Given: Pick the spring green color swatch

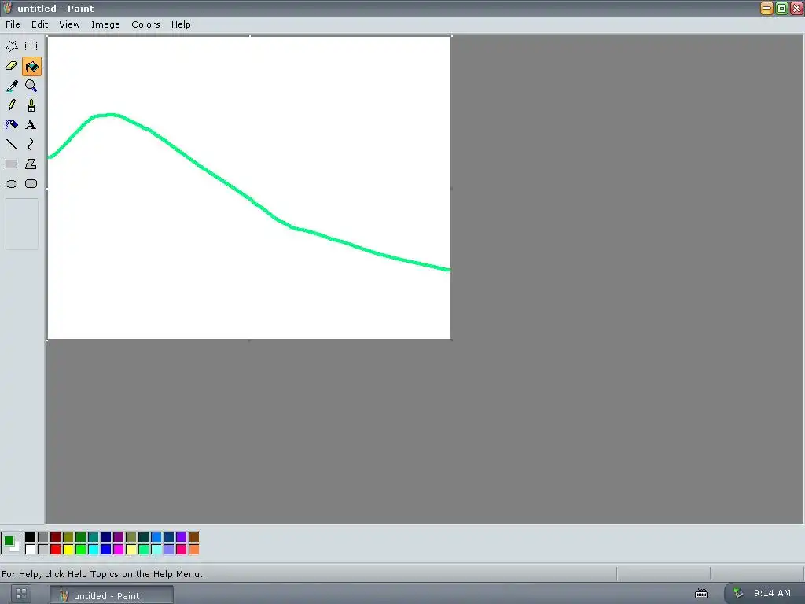Looking at the screenshot, I should coord(143,550).
